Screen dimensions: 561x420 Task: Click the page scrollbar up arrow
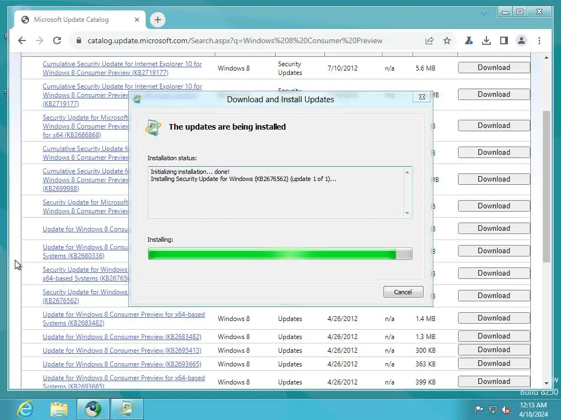coord(546,57)
